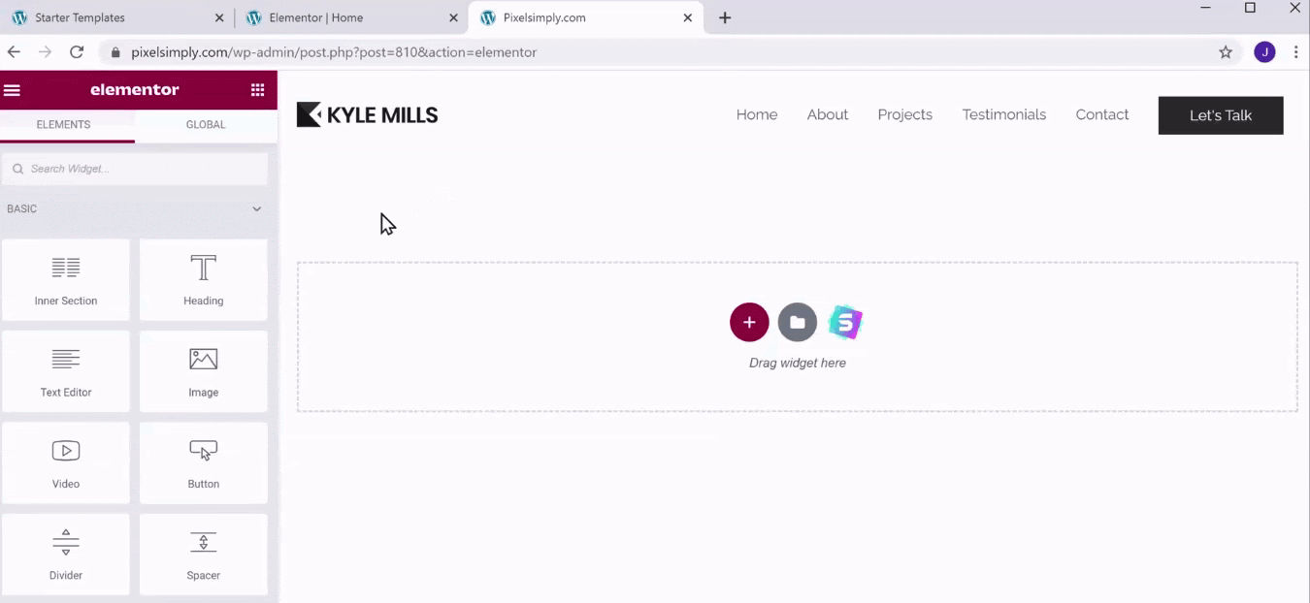Screen dimensions: 1310x603
Task: Click the browser reload button
Action: 77,51
